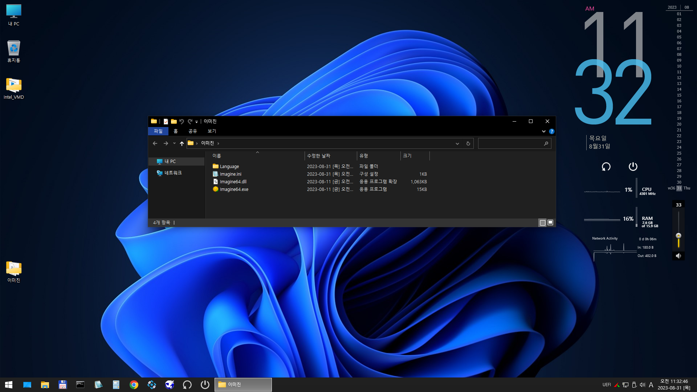Image resolution: width=697 pixels, height=392 pixels.
Task: Open recent locations dropdown arrow
Action: point(175,143)
